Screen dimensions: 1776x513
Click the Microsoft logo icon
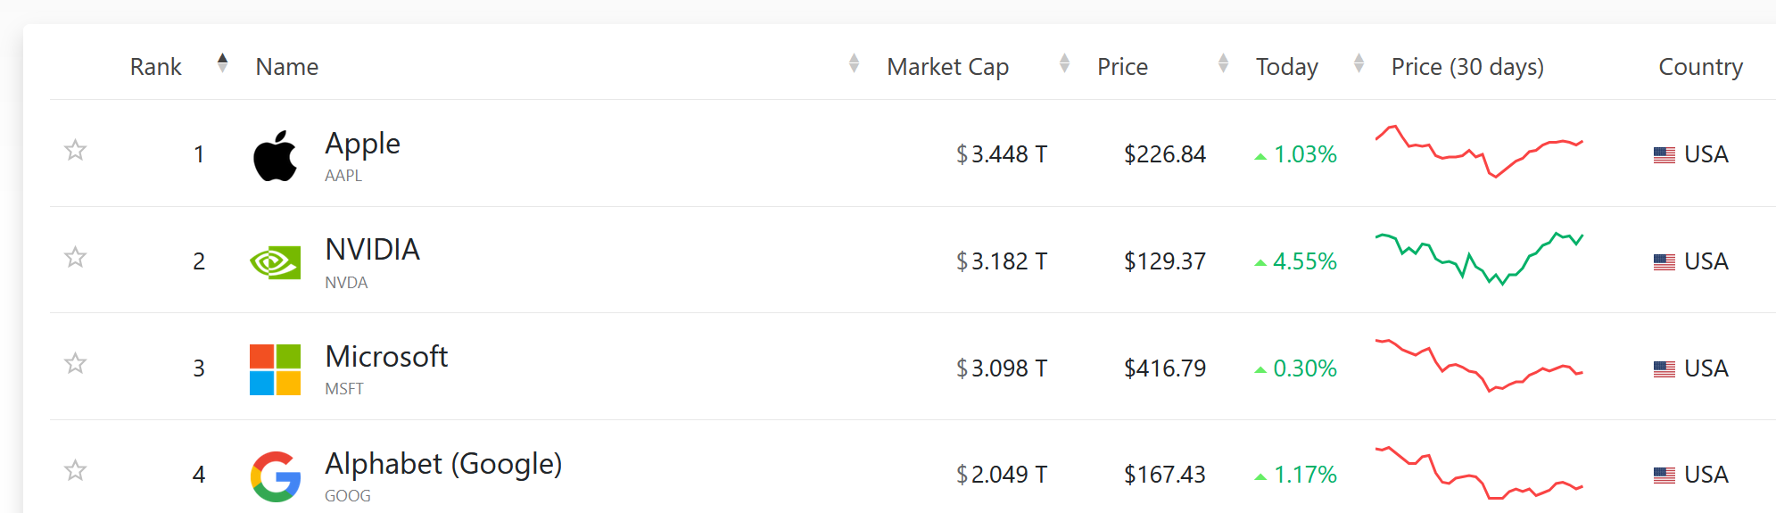point(275,369)
